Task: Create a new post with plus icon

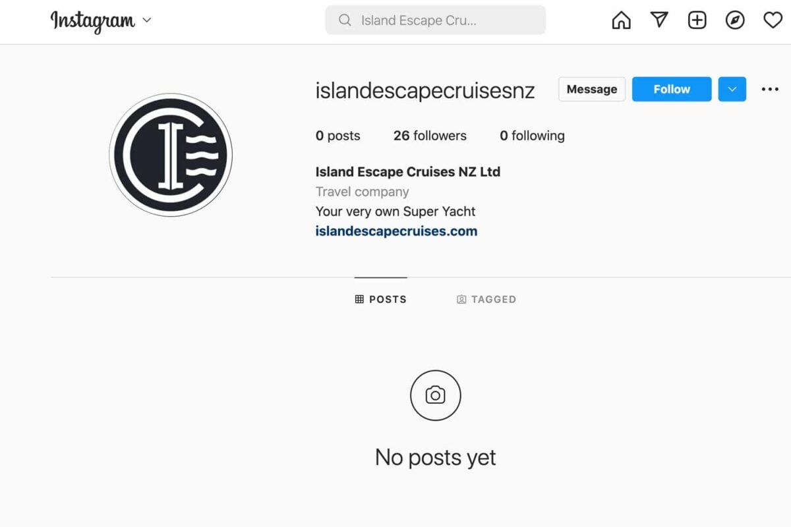Action: point(697,20)
